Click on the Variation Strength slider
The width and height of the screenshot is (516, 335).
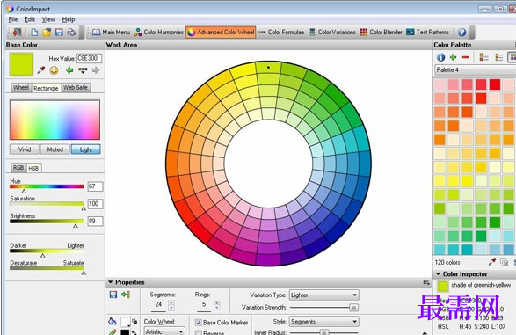(x=324, y=308)
